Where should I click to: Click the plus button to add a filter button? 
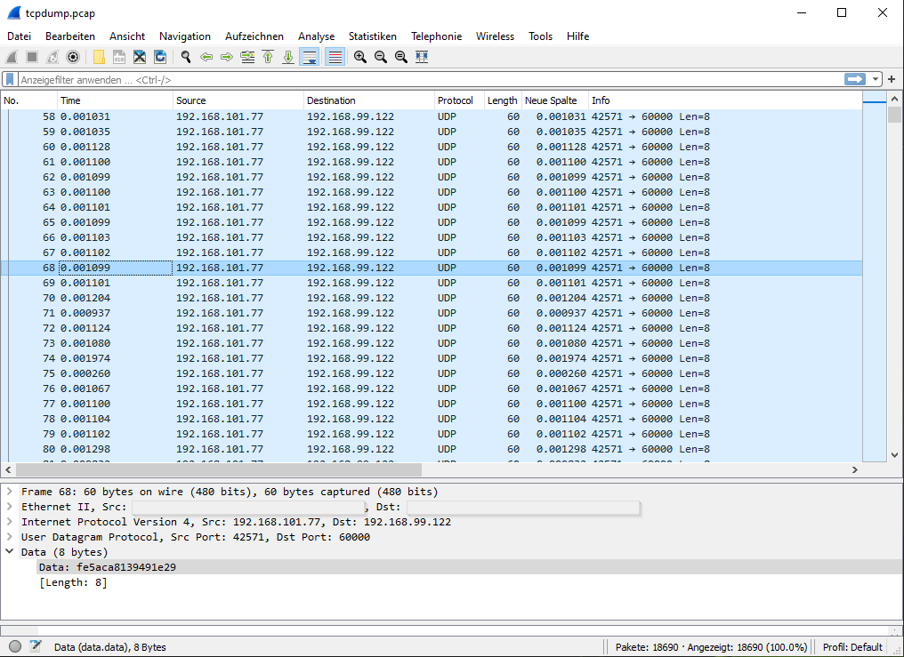[x=892, y=79]
